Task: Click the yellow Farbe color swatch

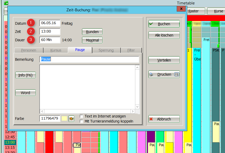Action: pos(64,119)
